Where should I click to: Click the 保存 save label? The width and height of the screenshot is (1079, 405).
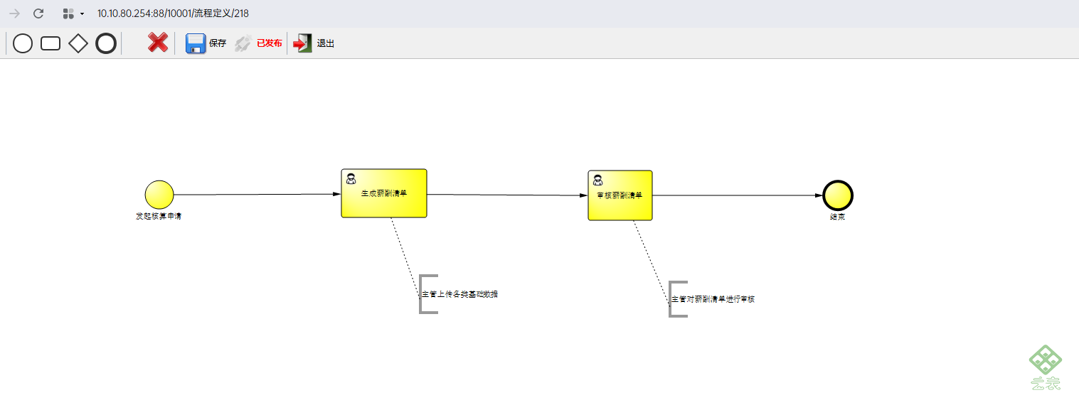218,43
